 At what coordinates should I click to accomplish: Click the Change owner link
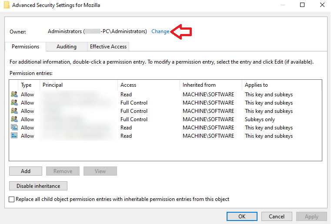(x=160, y=31)
